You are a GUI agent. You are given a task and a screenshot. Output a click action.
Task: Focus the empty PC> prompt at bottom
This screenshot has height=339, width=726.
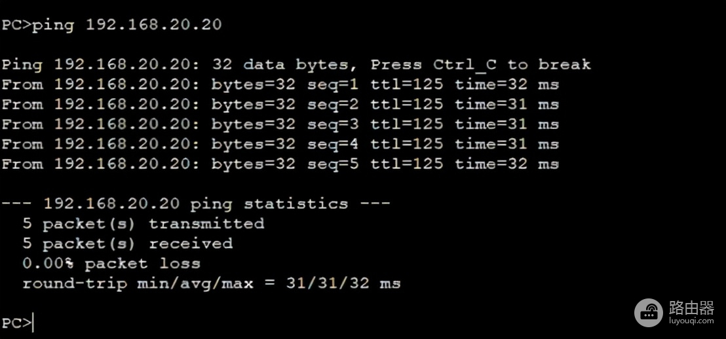coord(16,323)
